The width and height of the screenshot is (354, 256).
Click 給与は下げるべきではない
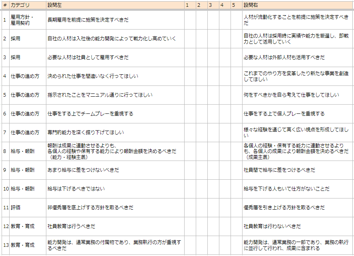pyautogui.click(x=115, y=189)
